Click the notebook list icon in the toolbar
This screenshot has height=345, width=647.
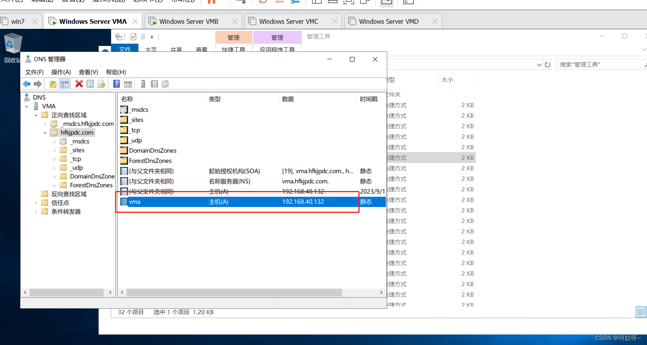[x=154, y=84]
